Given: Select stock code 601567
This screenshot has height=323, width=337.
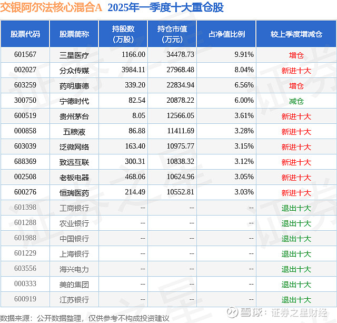Looking at the screenshot, I should click(x=25, y=55).
